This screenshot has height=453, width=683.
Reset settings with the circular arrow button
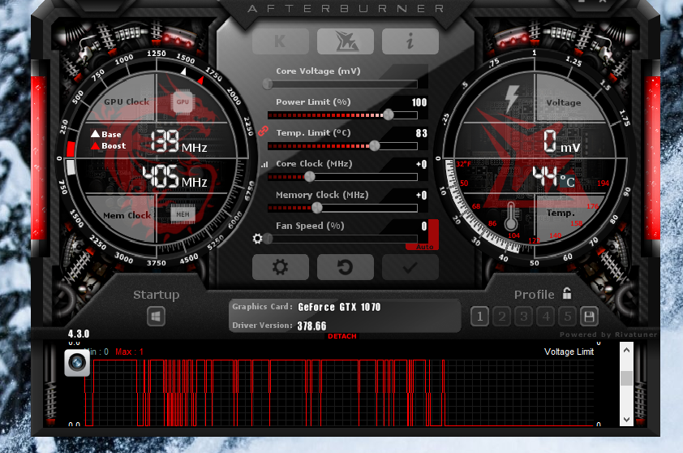[x=345, y=267]
